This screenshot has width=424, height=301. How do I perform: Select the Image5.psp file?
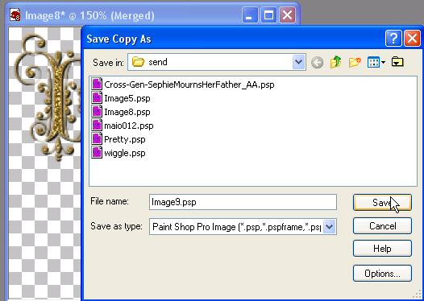[121, 98]
